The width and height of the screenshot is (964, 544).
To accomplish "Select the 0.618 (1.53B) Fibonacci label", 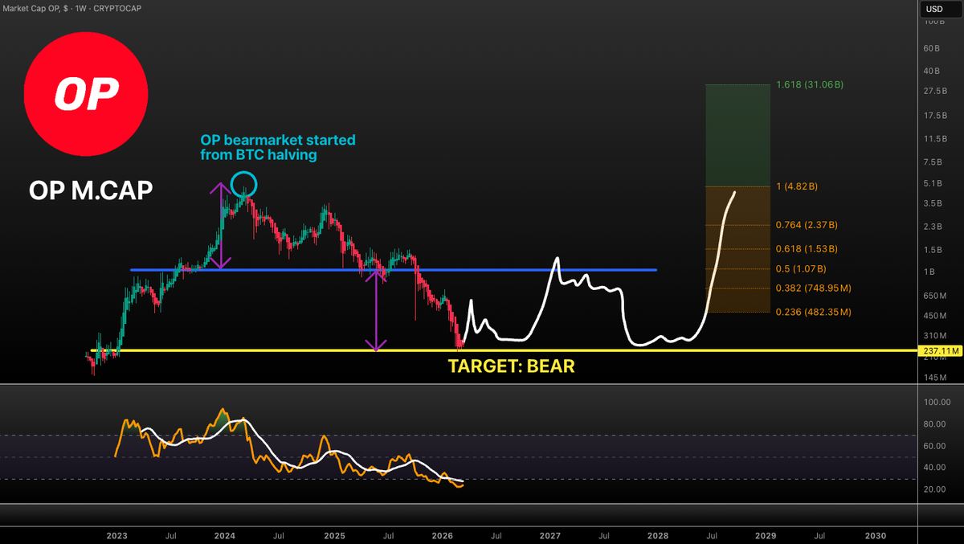I will (x=806, y=249).
